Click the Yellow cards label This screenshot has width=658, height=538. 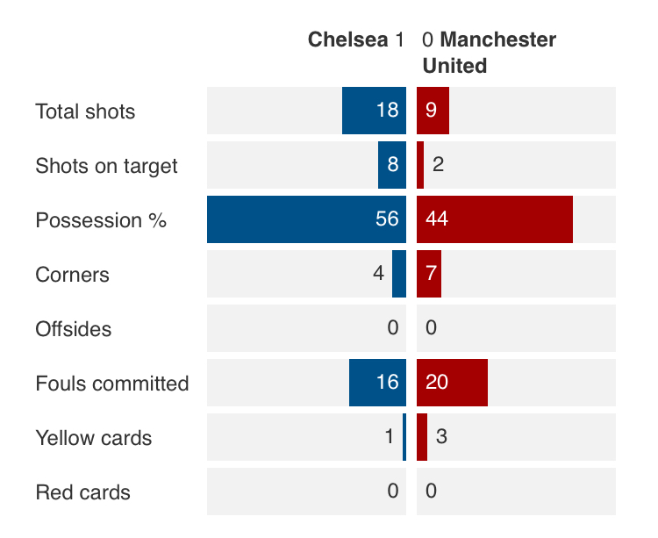click(94, 438)
